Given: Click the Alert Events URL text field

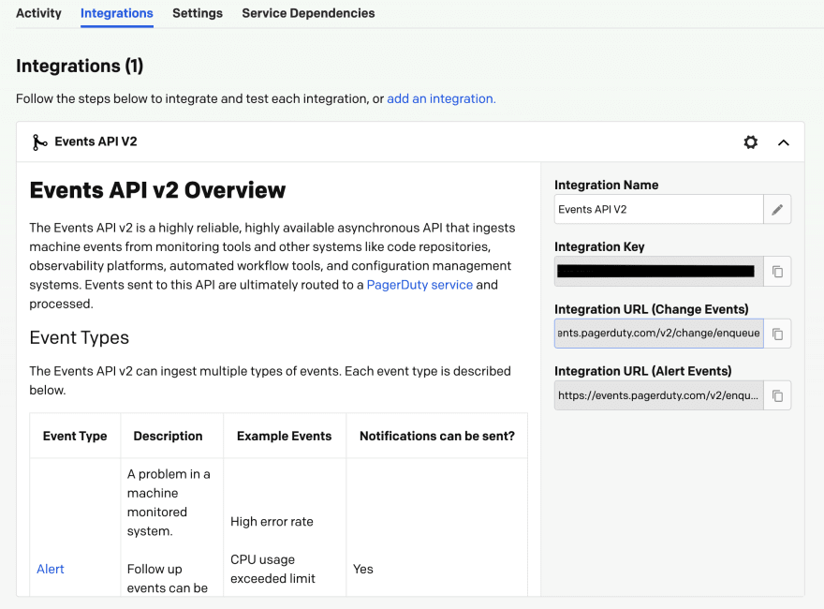Looking at the screenshot, I should [655, 394].
